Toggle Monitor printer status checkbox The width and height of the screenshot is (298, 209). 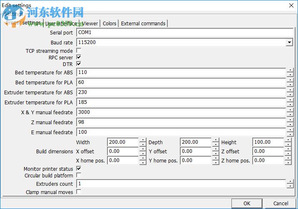[79, 168]
